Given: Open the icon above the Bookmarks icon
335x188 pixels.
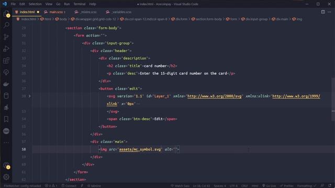Looking at the screenshot, I should click(x=6, y=108).
